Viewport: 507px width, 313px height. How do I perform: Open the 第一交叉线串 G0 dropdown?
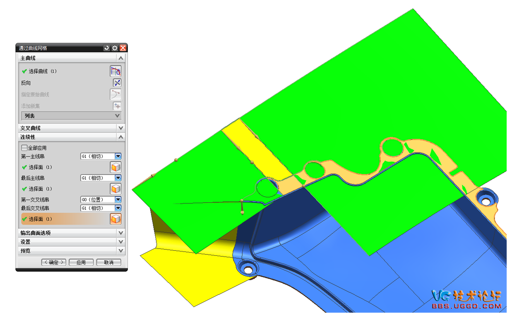pyautogui.click(x=118, y=200)
